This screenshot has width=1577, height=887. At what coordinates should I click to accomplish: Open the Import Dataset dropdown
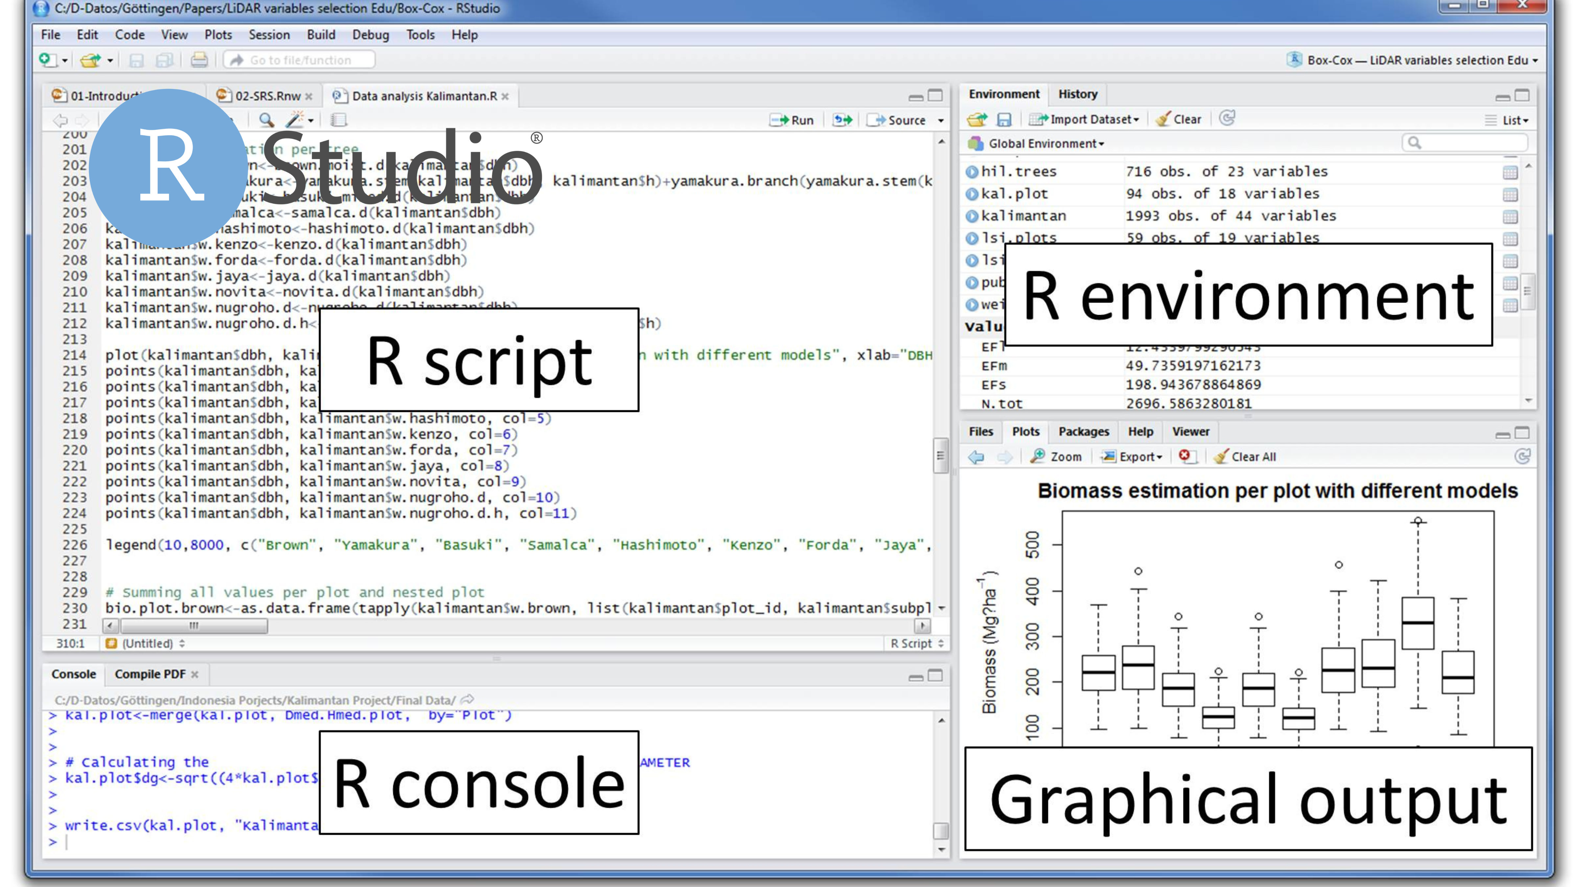click(1084, 119)
